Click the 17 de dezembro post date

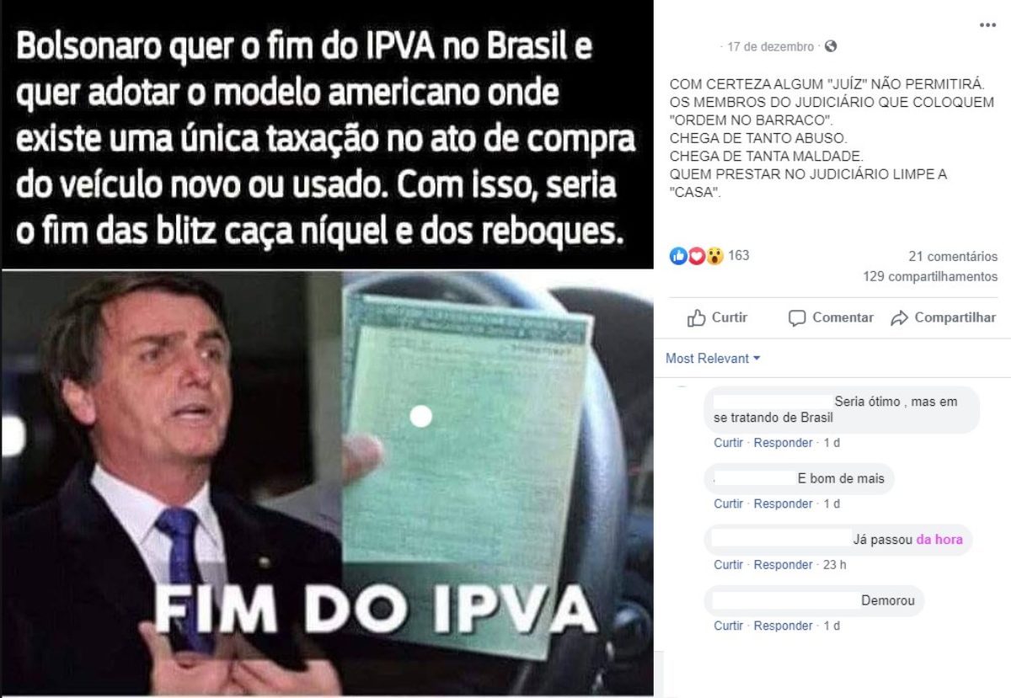[x=771, y=47]
